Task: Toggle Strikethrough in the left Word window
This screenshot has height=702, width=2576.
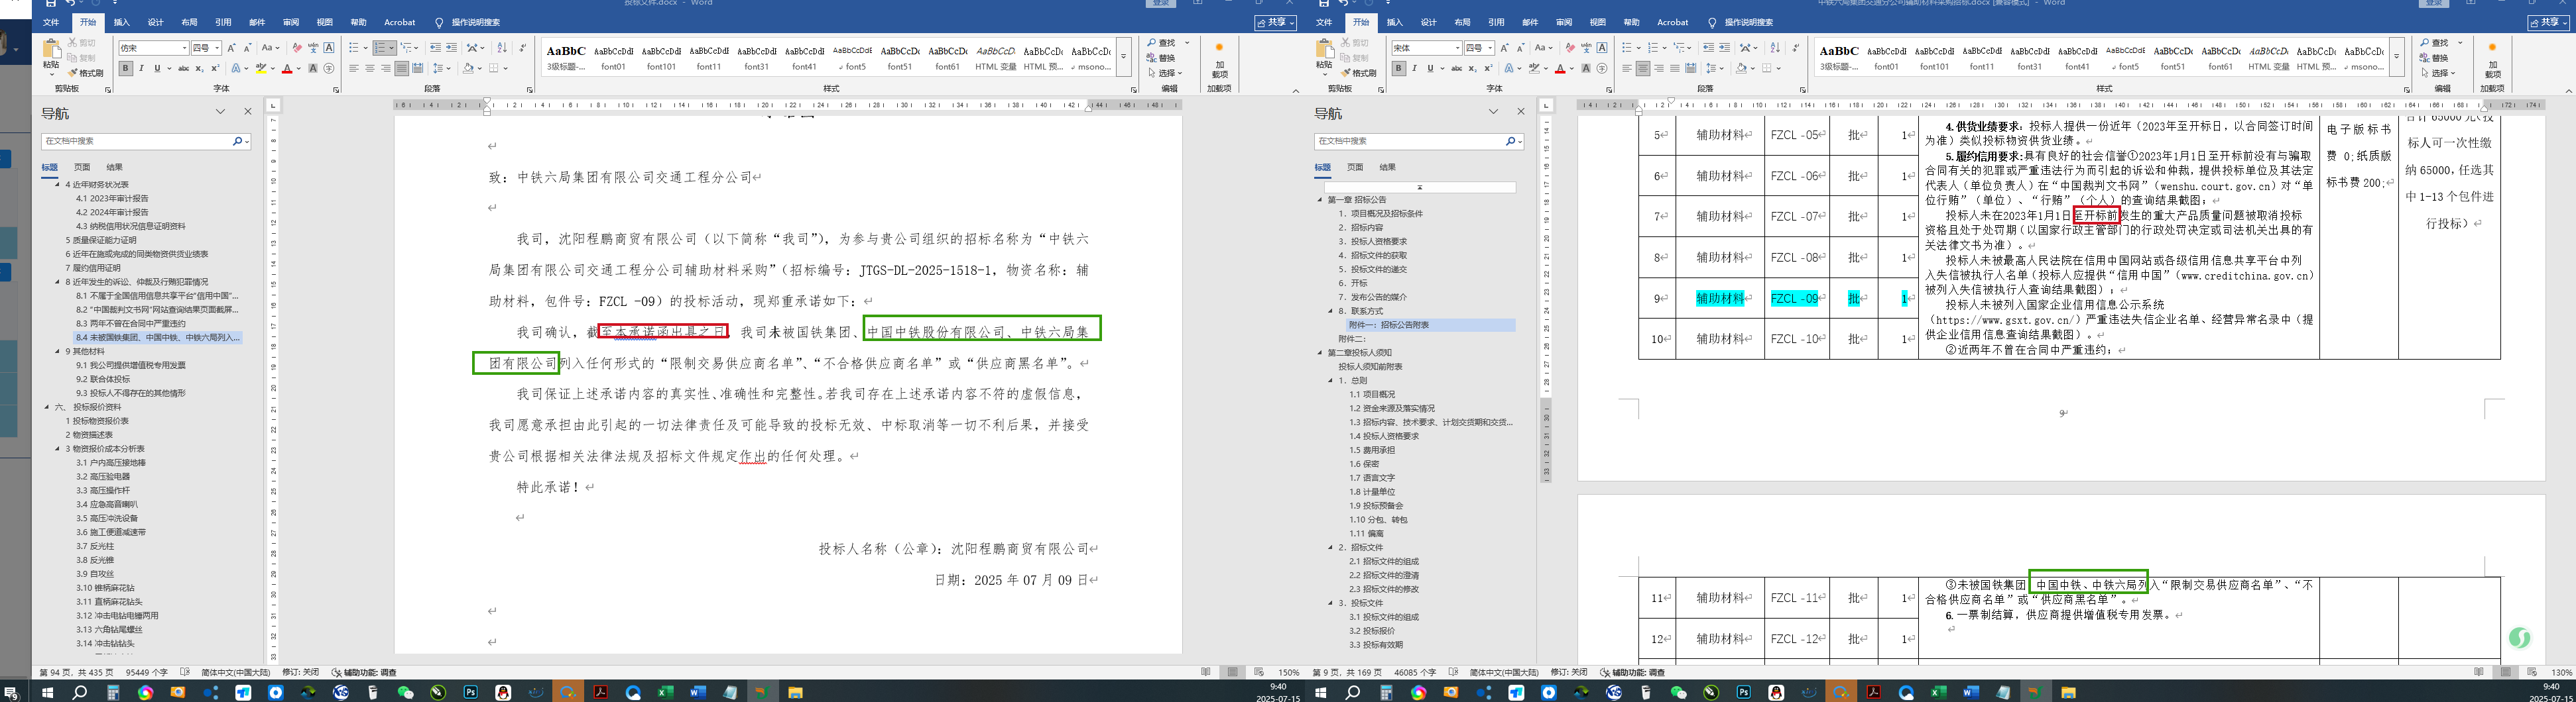Action: click(183, 69)
